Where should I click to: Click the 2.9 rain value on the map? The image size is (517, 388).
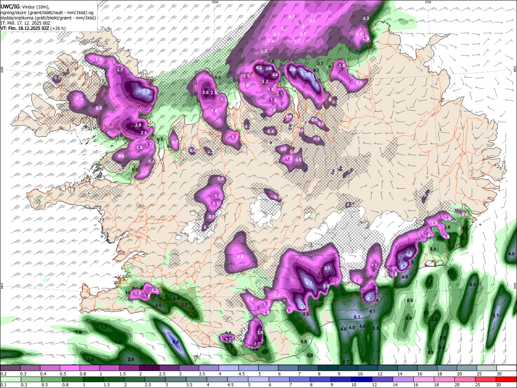[x=130, y=359]
